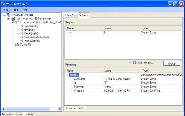Collapse the (return) response node
The width and height of the screenshot is (185, 116).
coord(67,75)
